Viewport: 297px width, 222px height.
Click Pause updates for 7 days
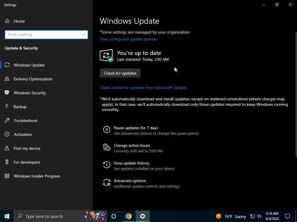pyautogui.click(x=151, y=130)
